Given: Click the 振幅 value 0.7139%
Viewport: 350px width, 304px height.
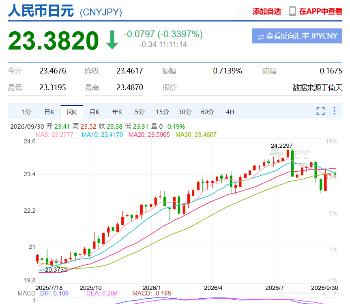Looking at the screenshot, I should [x=228, y=71].
